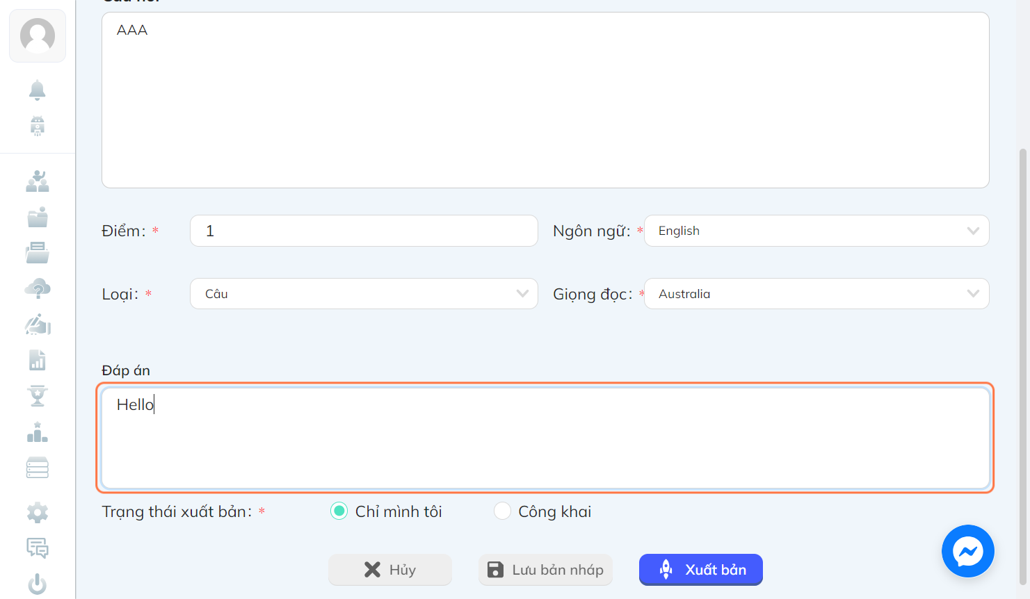Click the "Giọng đọc:" label

pos(593,295)
